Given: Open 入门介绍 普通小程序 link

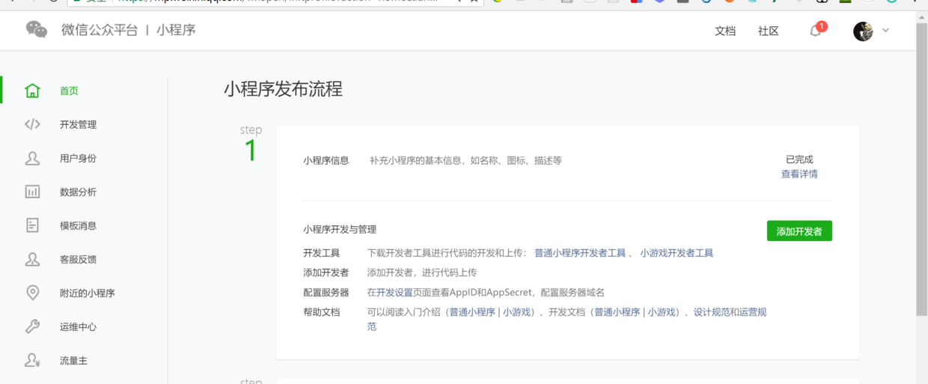Looking at the screenshot, I should tap(471, 312).
